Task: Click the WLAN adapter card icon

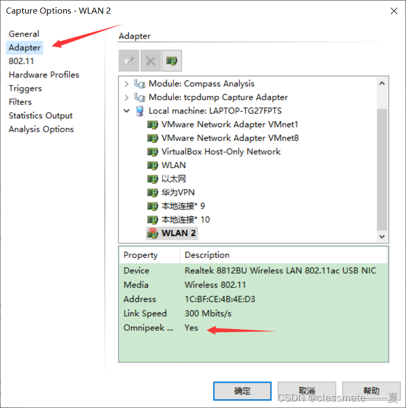Action: (x=153, y=165)
